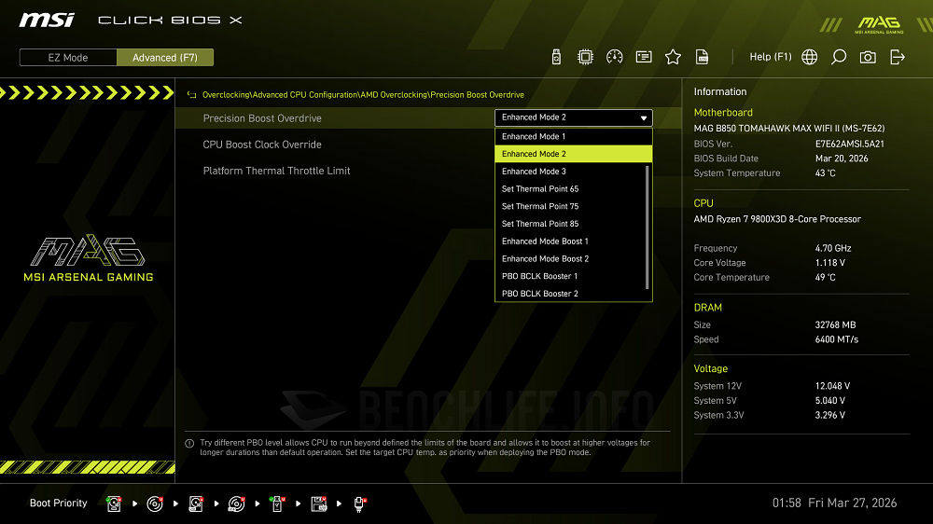Click the System 12V 12.048 V reading

832,386
